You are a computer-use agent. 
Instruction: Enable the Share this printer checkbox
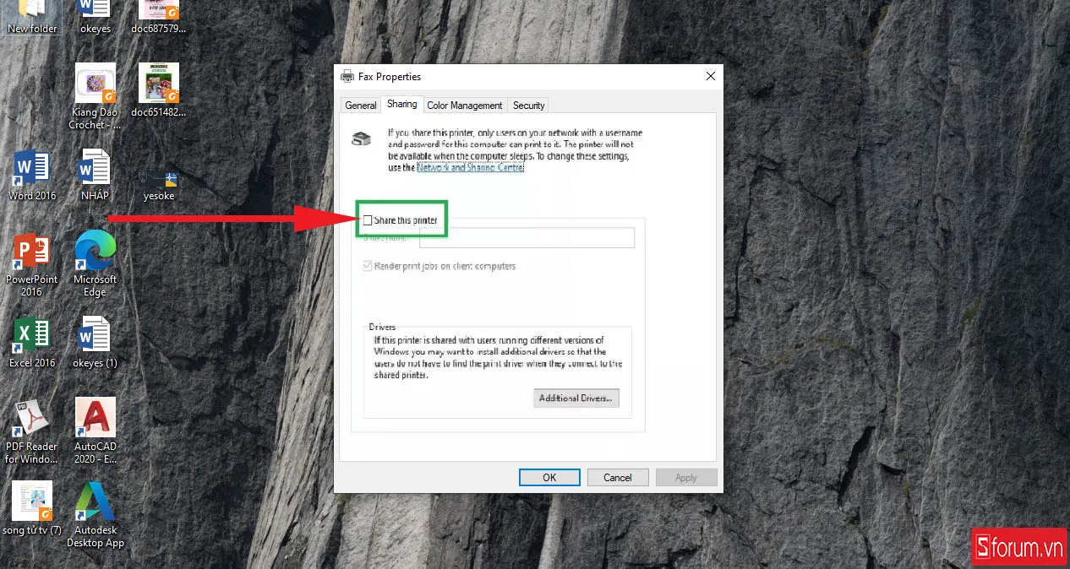click(x=368, y=220)
